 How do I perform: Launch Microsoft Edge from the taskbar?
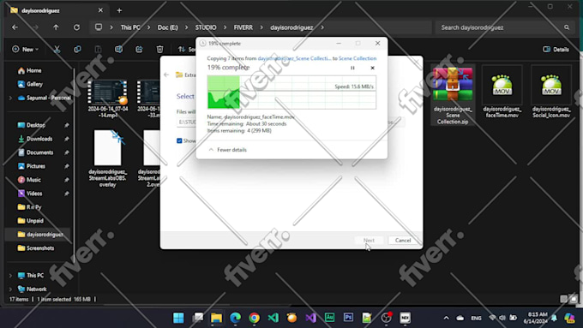pyautogui.click(x=236, y=318)
